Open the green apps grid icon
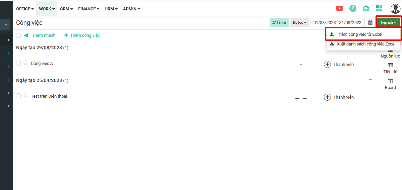The image size is (402, 190). (x=379, y=9)
